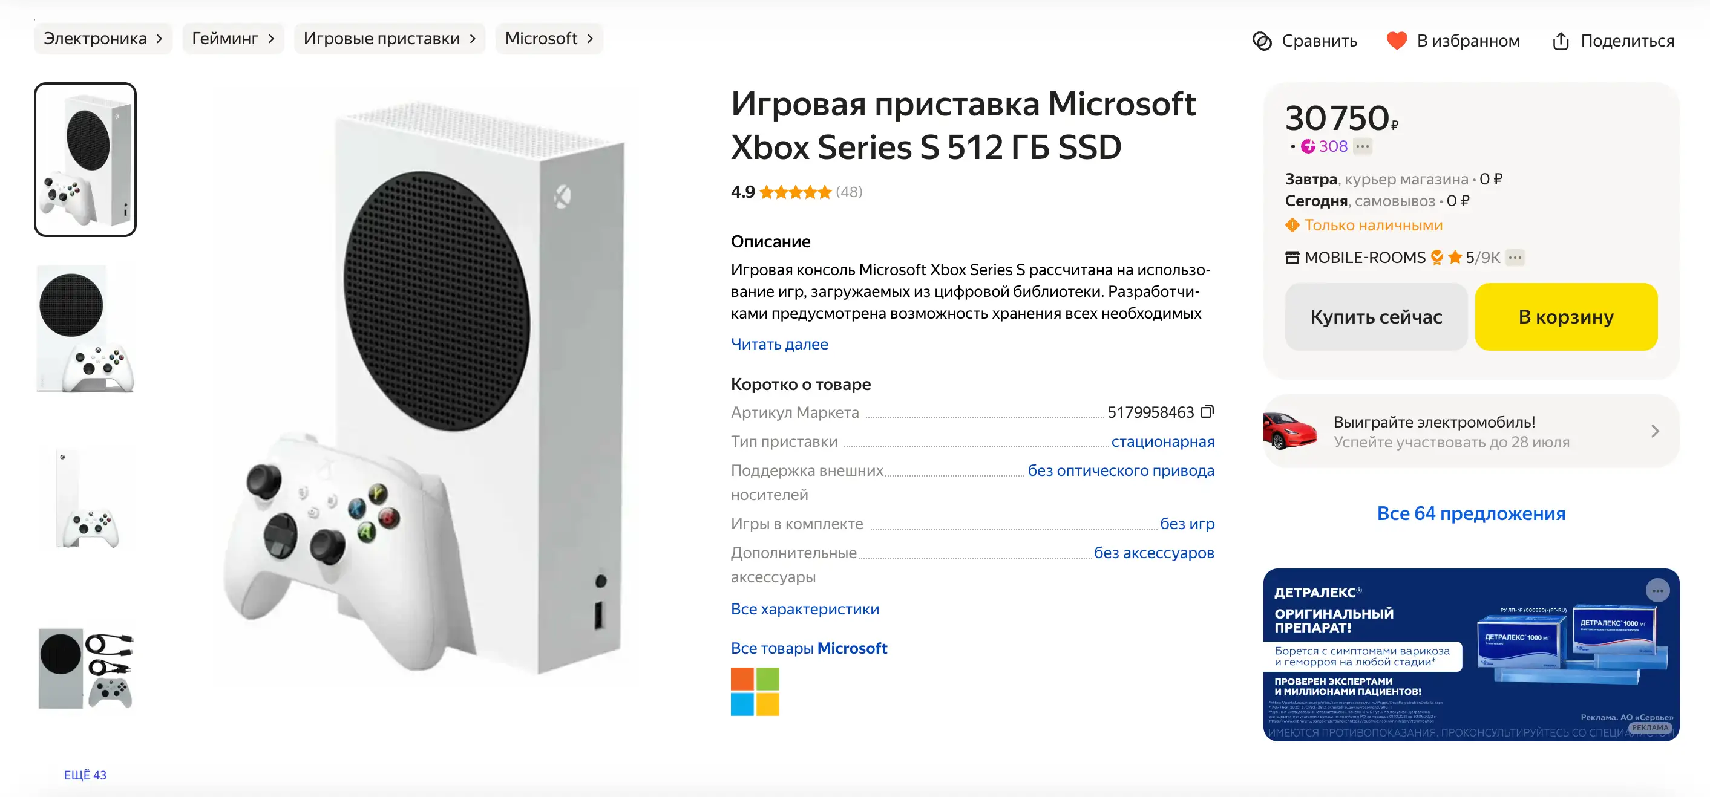The image size is (1710, 797).
Task: Open Все 64 предложения link
Action: click(x=1470, y=513)
